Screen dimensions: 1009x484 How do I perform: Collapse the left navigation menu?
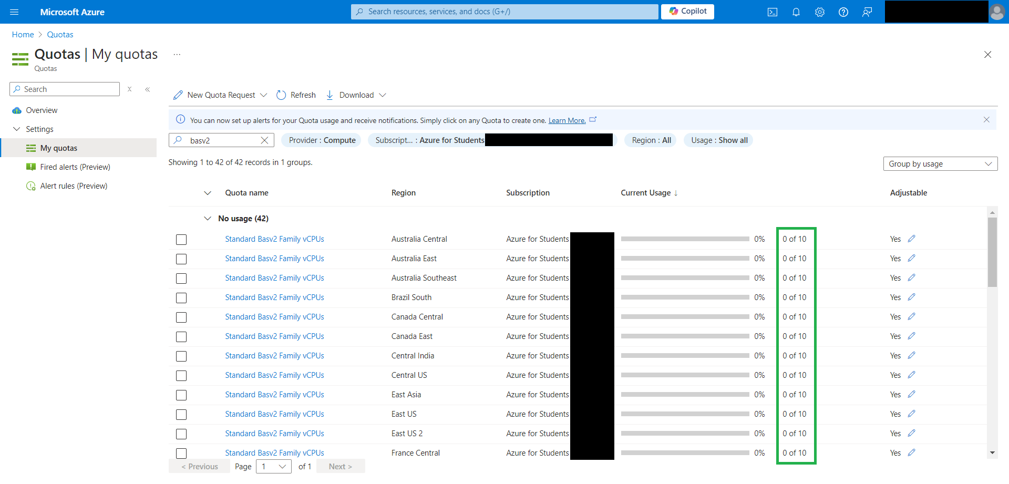pos(148,89)
